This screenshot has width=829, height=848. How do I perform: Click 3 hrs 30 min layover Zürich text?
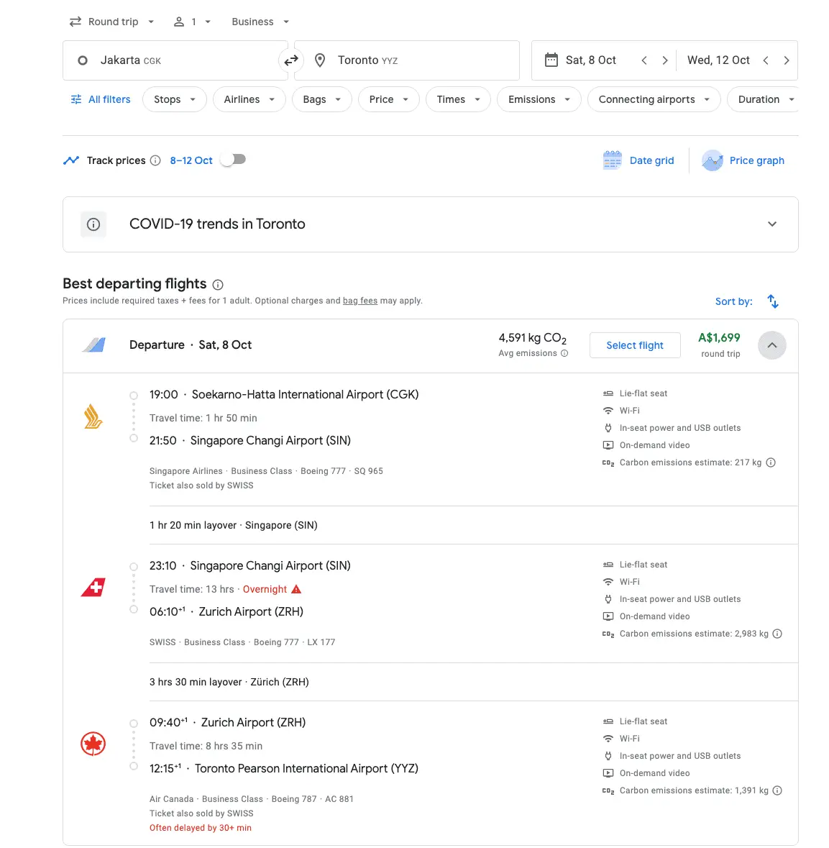pos(229,682)
